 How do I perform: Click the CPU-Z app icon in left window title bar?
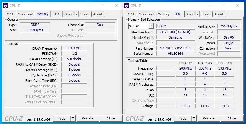click(5, 6)
